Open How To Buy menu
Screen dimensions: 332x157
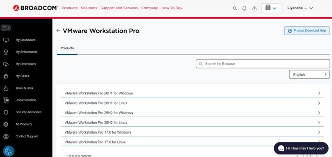click(172, 8)
